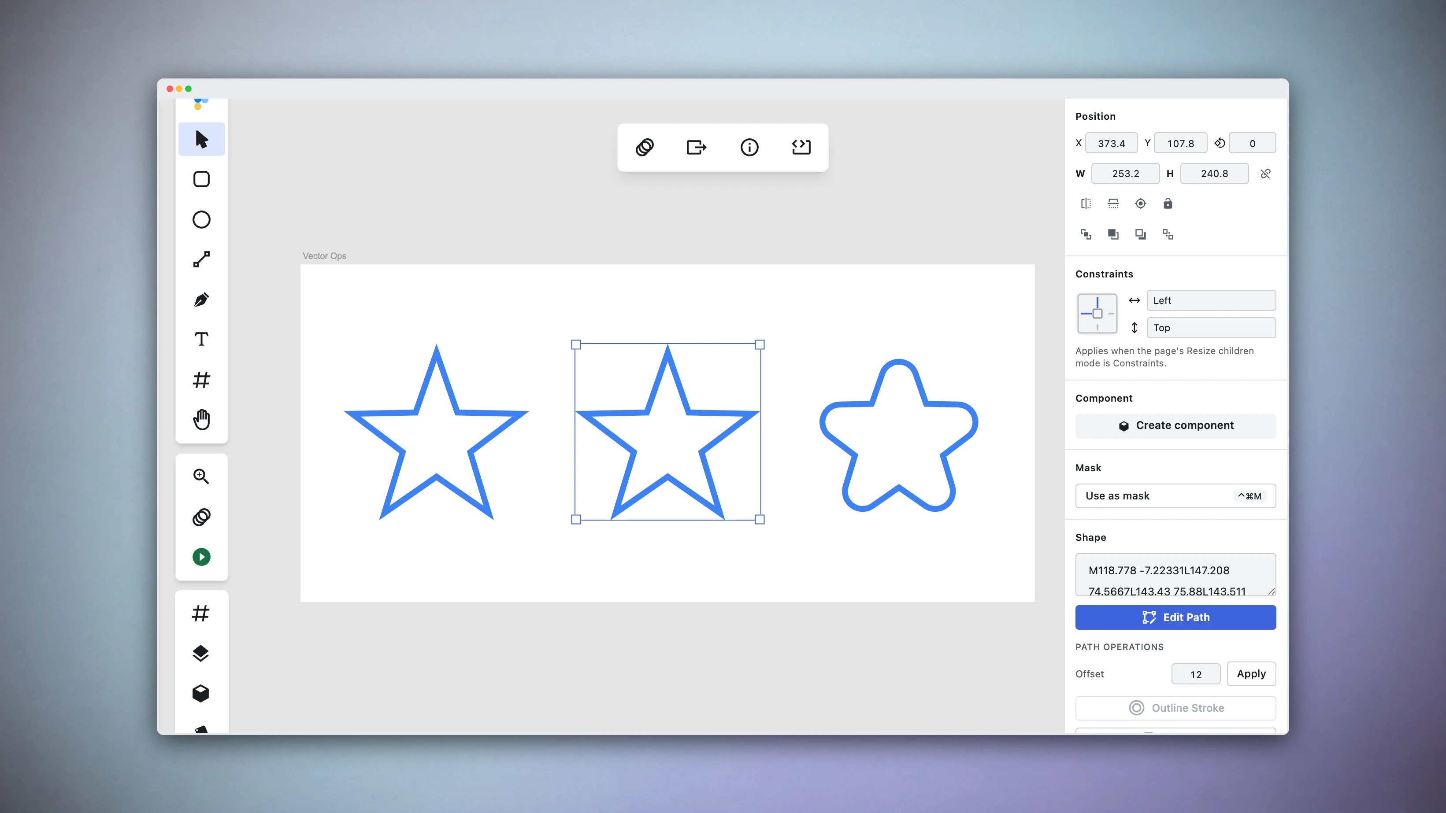
Task: Click first arrange icon under flip horizontal
Action: tap(1086, 235)
